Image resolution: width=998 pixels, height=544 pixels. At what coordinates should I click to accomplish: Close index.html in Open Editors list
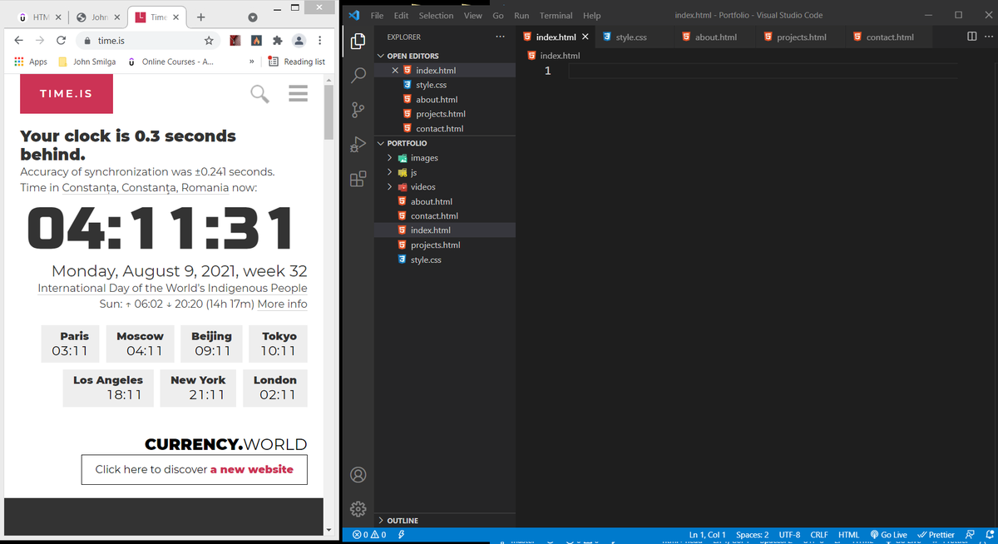pos(396,71)
